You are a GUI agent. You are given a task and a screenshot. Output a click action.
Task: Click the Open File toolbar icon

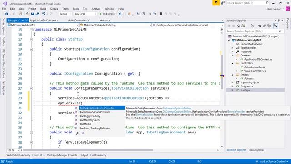(x=28, y=14)
